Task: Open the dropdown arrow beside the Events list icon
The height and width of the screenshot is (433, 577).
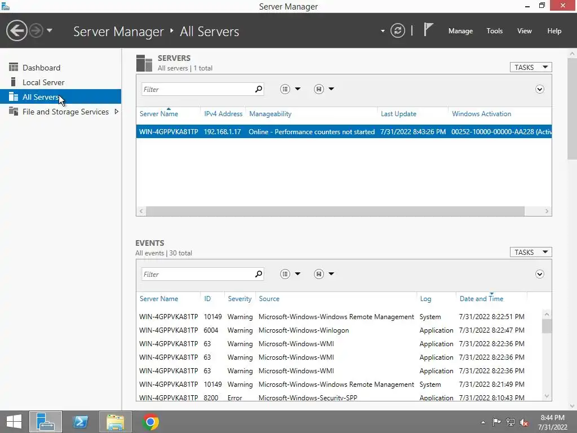Action: 298,274
